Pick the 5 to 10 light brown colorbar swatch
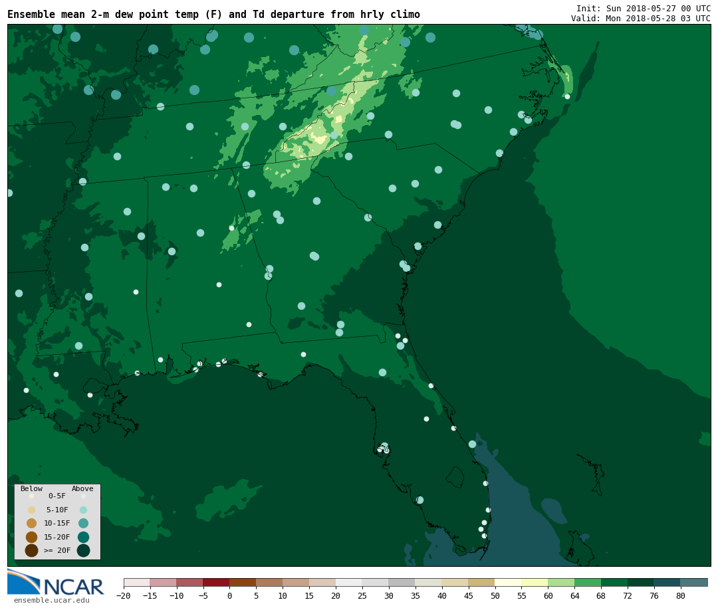 pos(269,582)
